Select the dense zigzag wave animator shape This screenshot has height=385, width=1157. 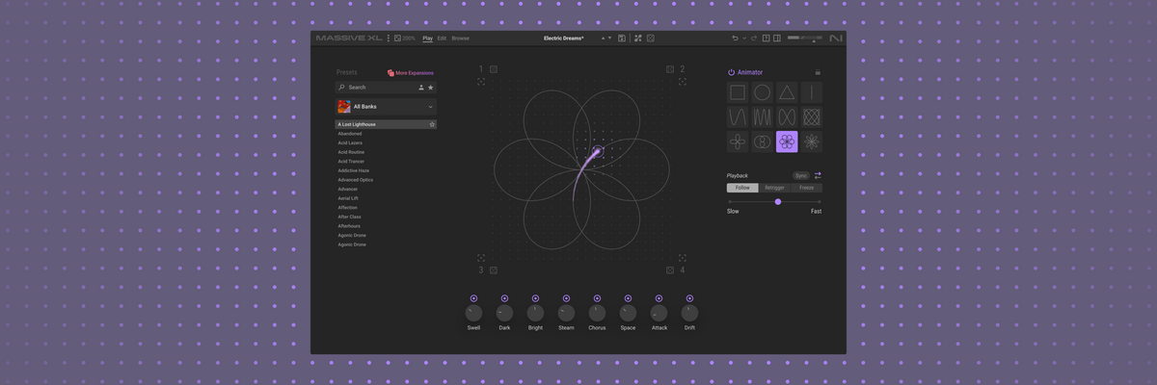[762, 117]
